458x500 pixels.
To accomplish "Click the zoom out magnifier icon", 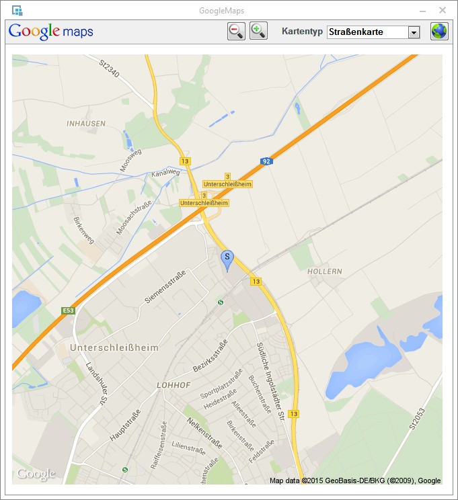I will [x=236, y=31].
